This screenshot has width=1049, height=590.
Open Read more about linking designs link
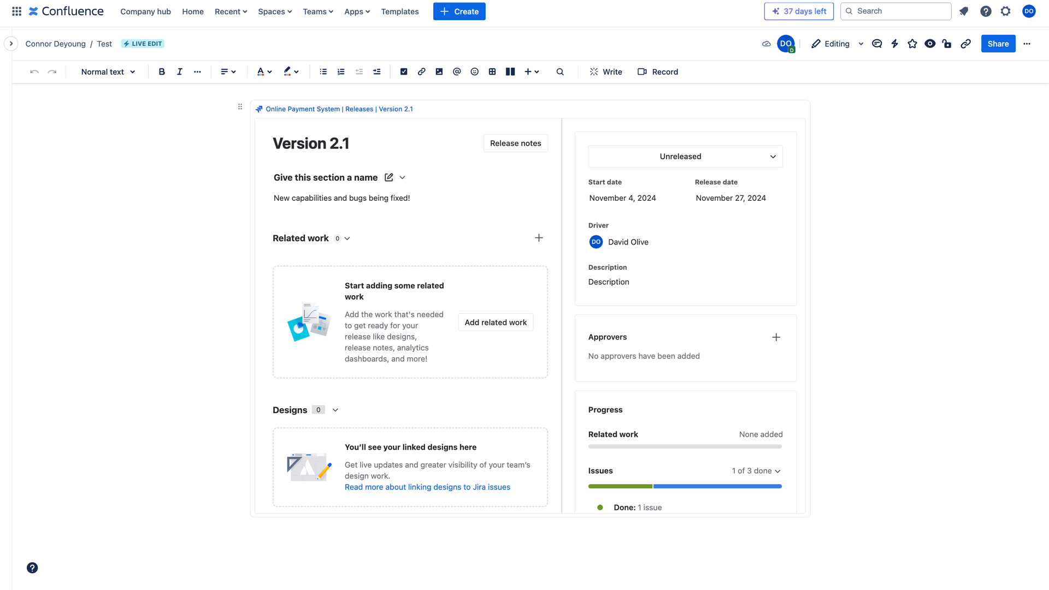coord(427,487)
